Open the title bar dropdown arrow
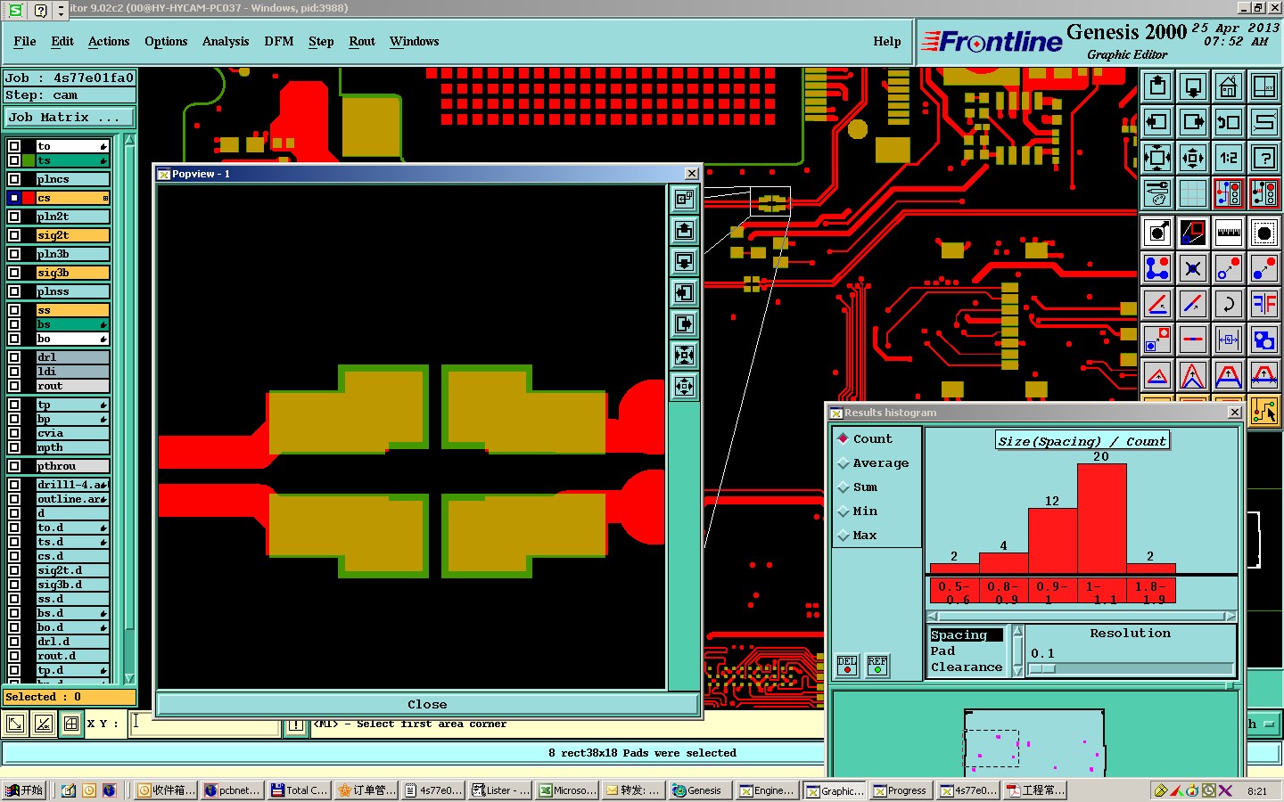 (x=61, y=10)
